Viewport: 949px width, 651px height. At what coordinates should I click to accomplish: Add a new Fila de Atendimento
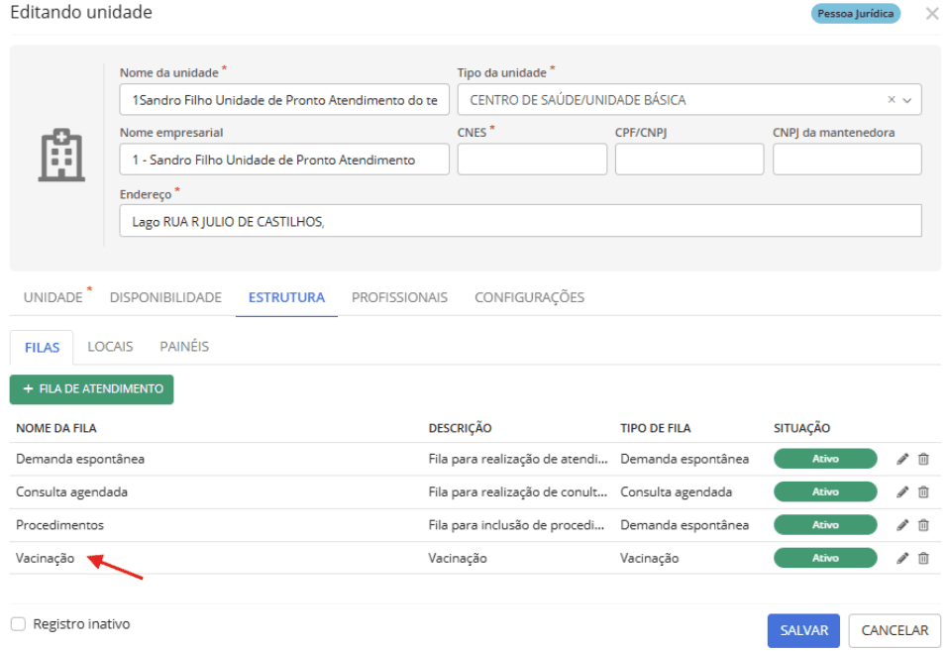click(91, 389)
